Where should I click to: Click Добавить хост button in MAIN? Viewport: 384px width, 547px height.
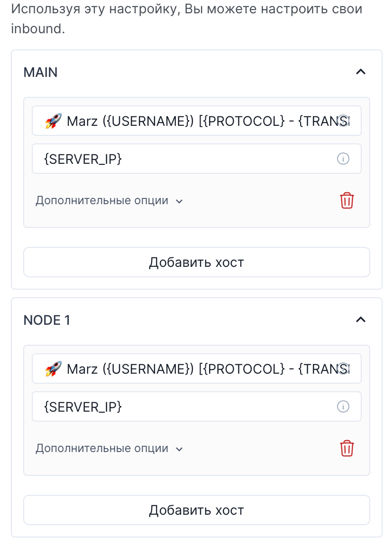click(x=197, y=262)
